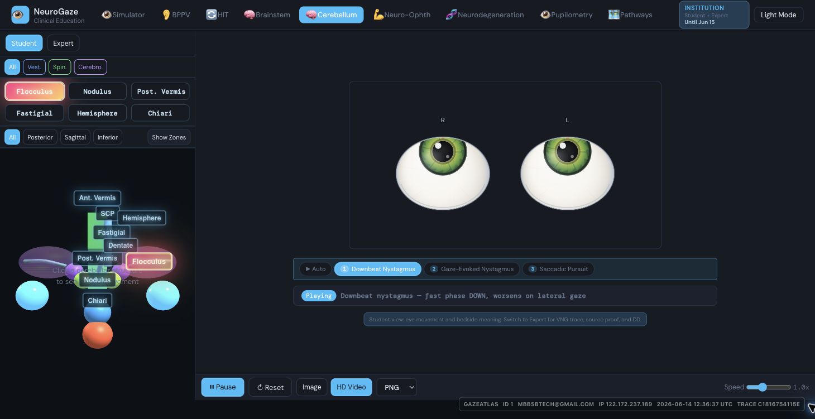Screen dimensions: 815x419
Task: Switch to Light Mode
Action: 778,15
